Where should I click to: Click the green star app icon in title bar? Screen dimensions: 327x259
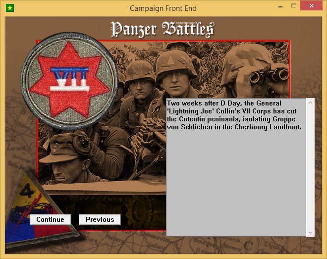tap(10, 8)
